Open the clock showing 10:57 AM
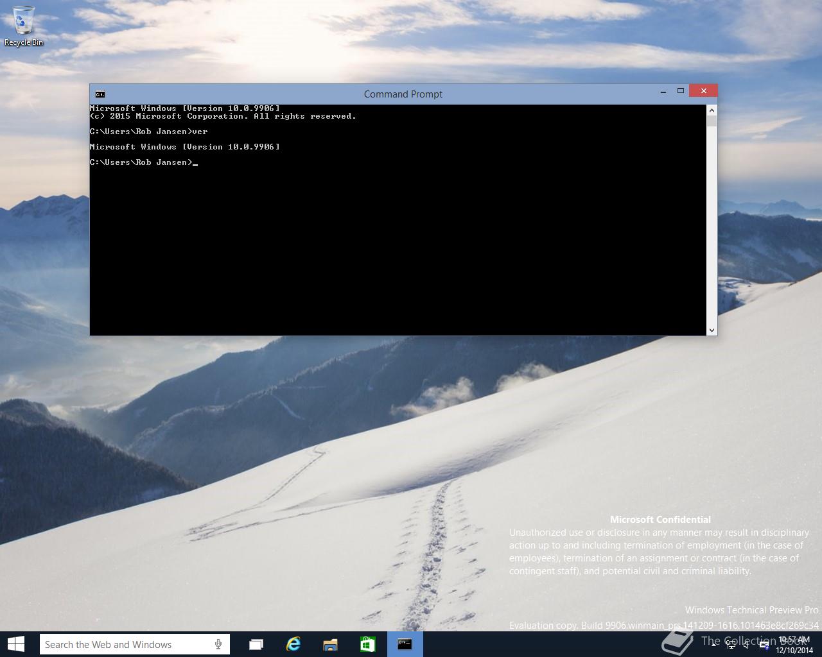 pos(795,645)
